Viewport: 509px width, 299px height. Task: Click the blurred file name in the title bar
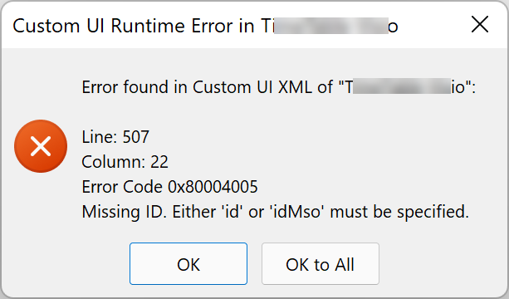331,26
